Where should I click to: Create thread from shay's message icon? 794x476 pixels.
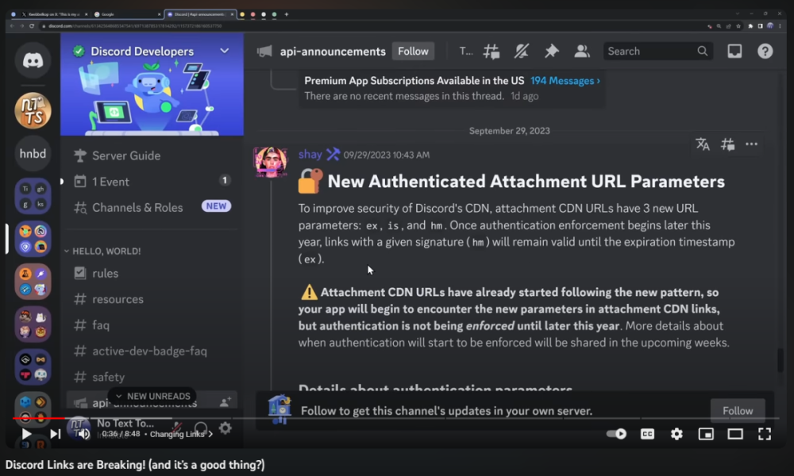tap(727, 144)
